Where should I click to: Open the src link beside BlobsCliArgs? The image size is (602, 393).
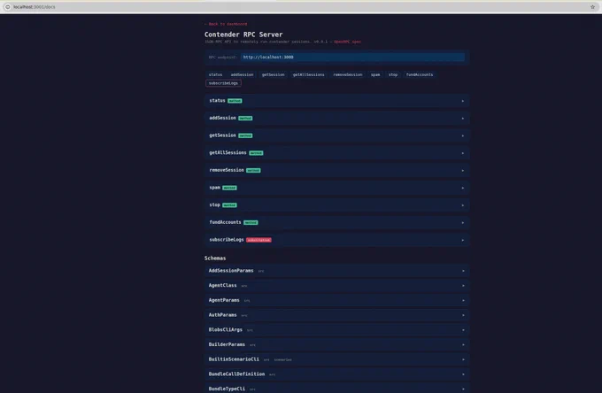click(x=250, y=330)
